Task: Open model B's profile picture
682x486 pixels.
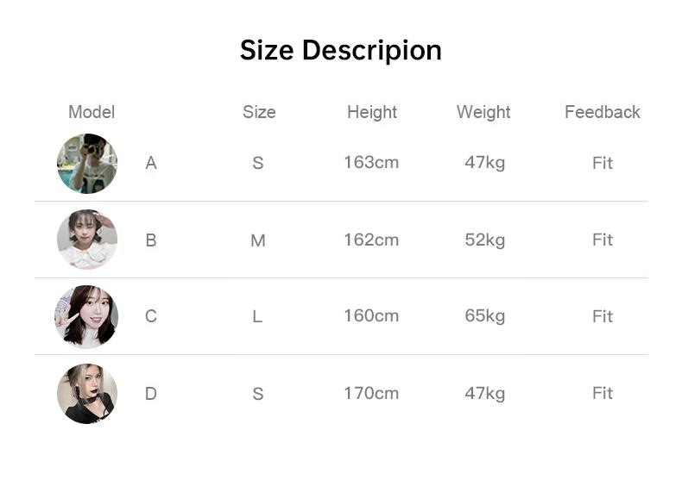Action: [x=87, y=240]
